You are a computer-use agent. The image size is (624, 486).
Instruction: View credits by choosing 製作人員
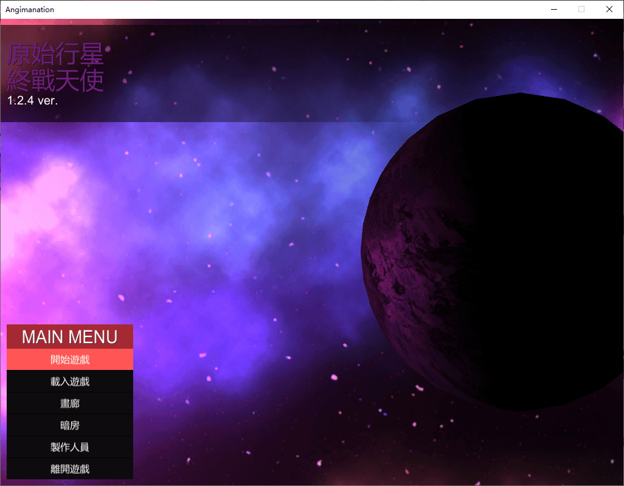pyautogui.click(x=70, y=447)
